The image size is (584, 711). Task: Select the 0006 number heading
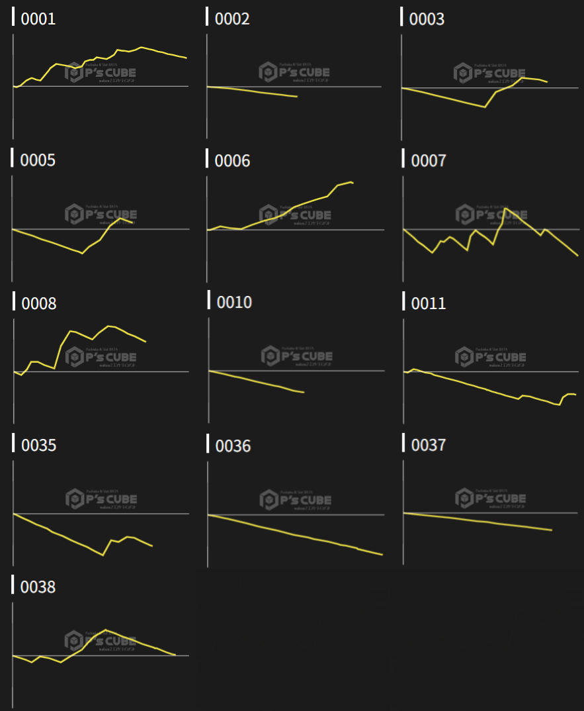pos(233,161)
